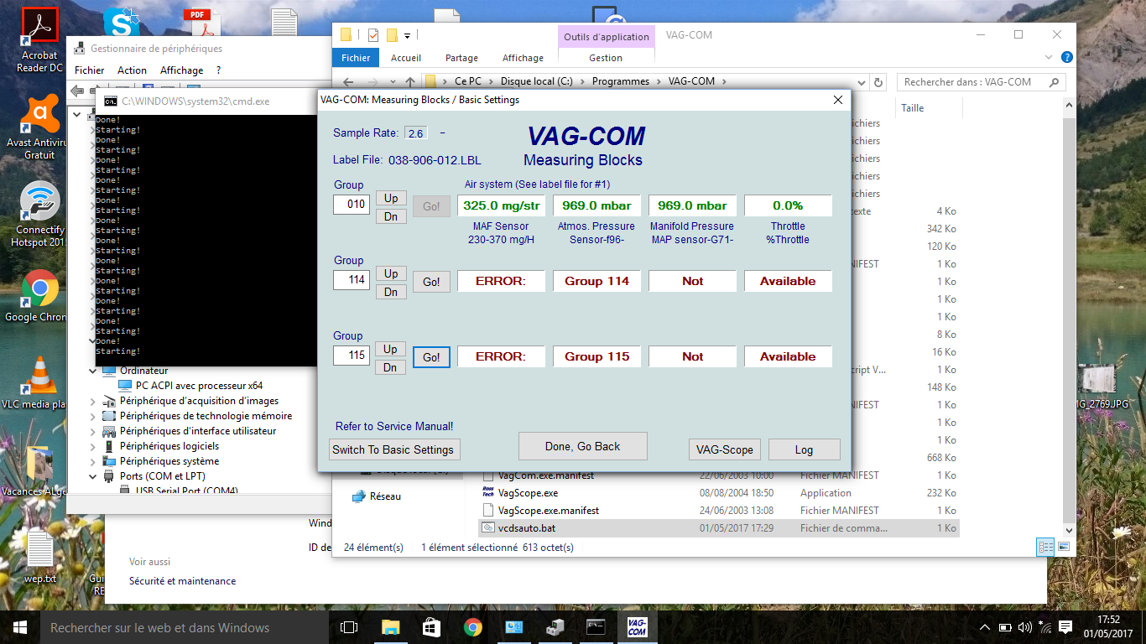Viewport: 1146px width, 644px height.
Task: Expand Périphériques de technologie mémoire node
Action: (93, 416)
